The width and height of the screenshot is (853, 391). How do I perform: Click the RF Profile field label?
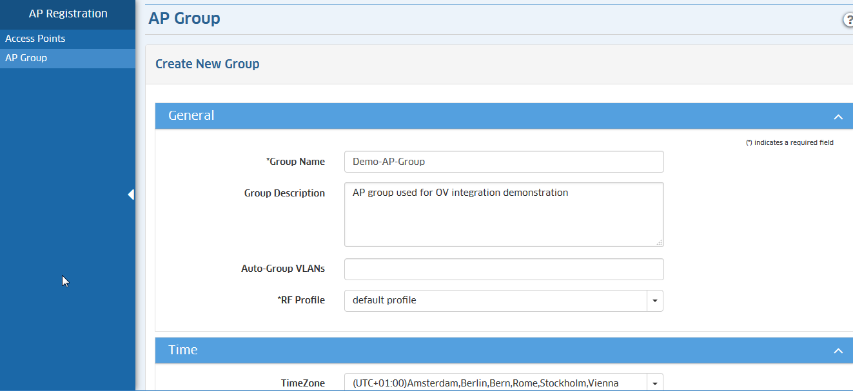(301, 300)
